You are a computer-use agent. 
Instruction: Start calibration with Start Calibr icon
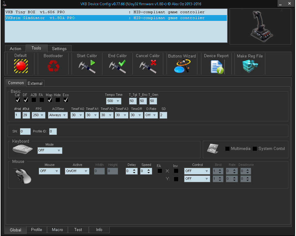coord(87,66)
